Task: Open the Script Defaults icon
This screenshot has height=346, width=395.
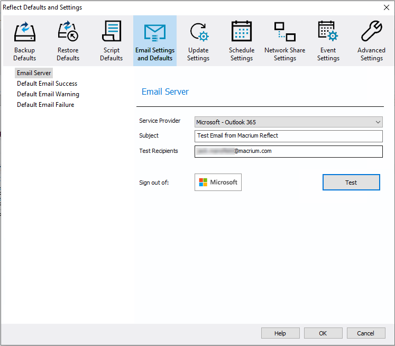Action: [112, 32]
